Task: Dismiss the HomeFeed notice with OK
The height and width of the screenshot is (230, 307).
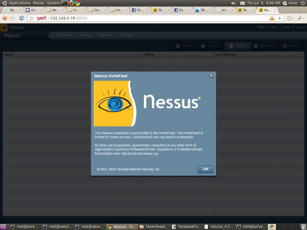Action: coord(205,169)
